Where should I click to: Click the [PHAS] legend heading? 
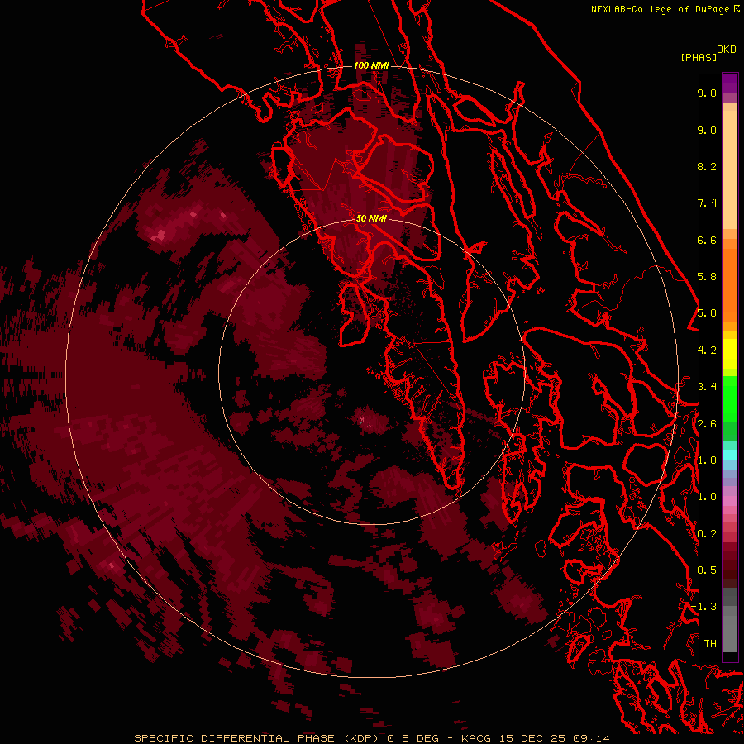(699, 57)
